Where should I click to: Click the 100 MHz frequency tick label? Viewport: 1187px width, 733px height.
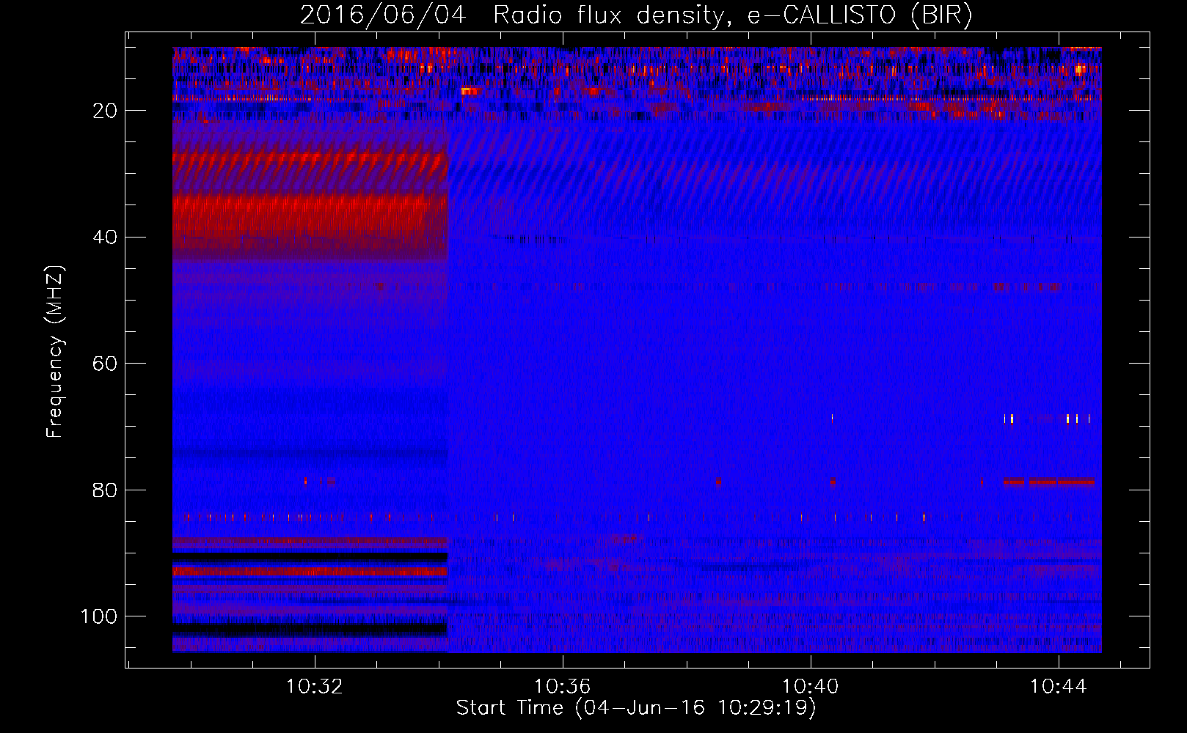click(99, 616)
